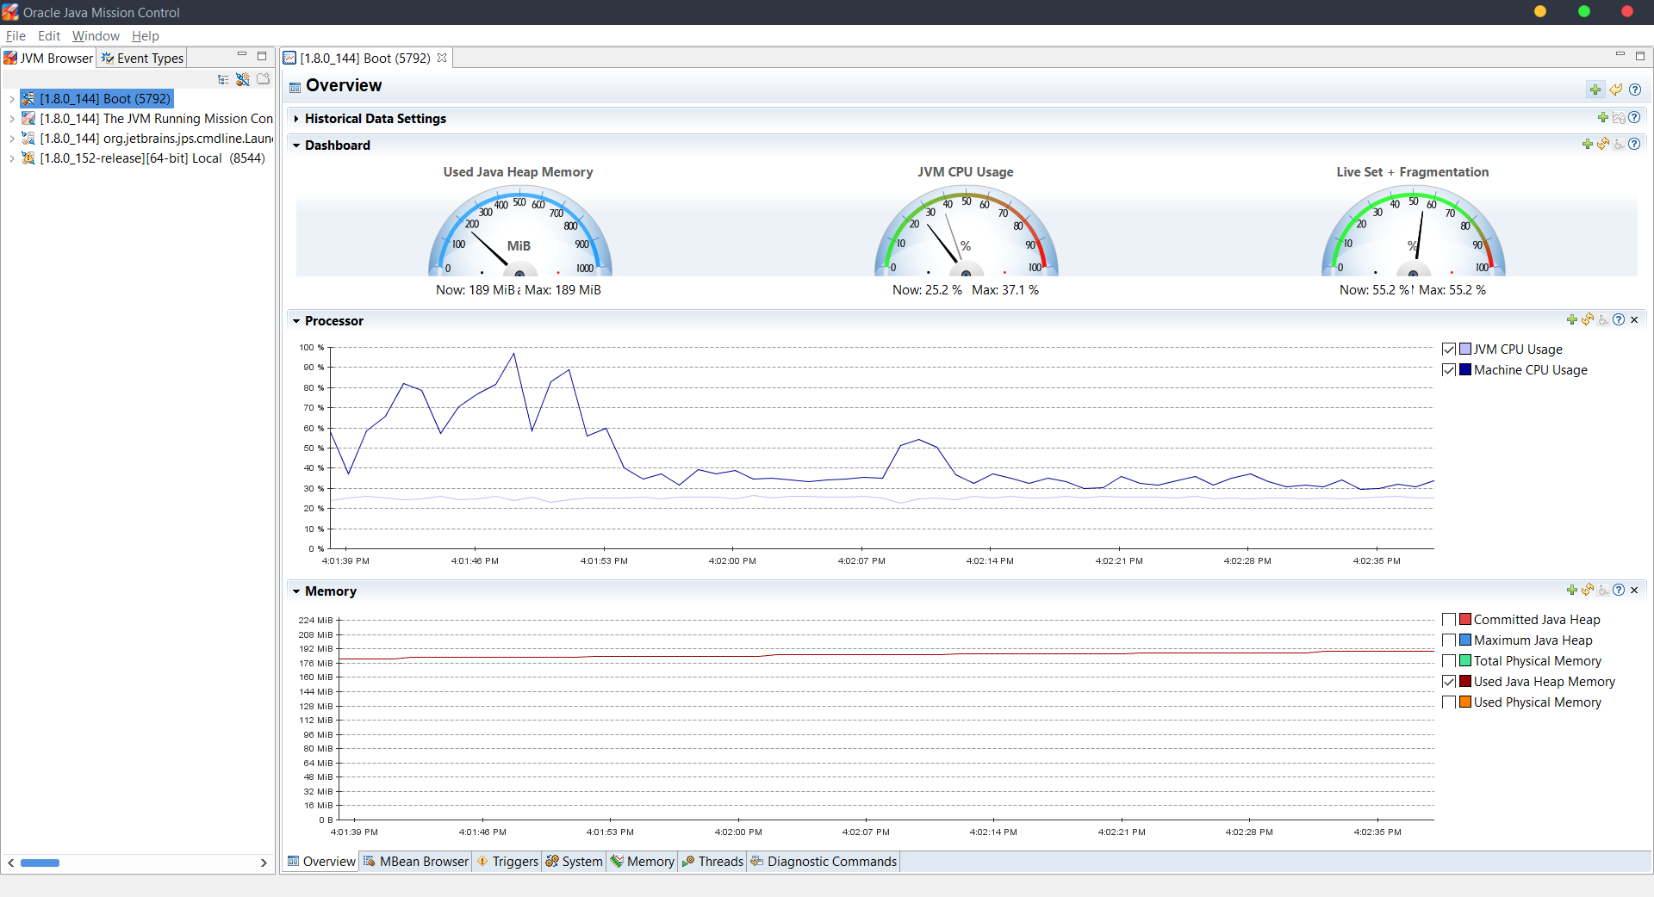Click the new folder icon in JVM Browser toolbar
Image resolution: width=1654 pixels, height=897 pixels.
point(263,79)
